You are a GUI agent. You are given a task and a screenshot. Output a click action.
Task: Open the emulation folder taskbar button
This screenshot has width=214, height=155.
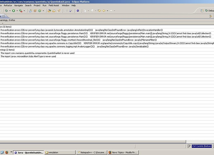pos(60,153)
